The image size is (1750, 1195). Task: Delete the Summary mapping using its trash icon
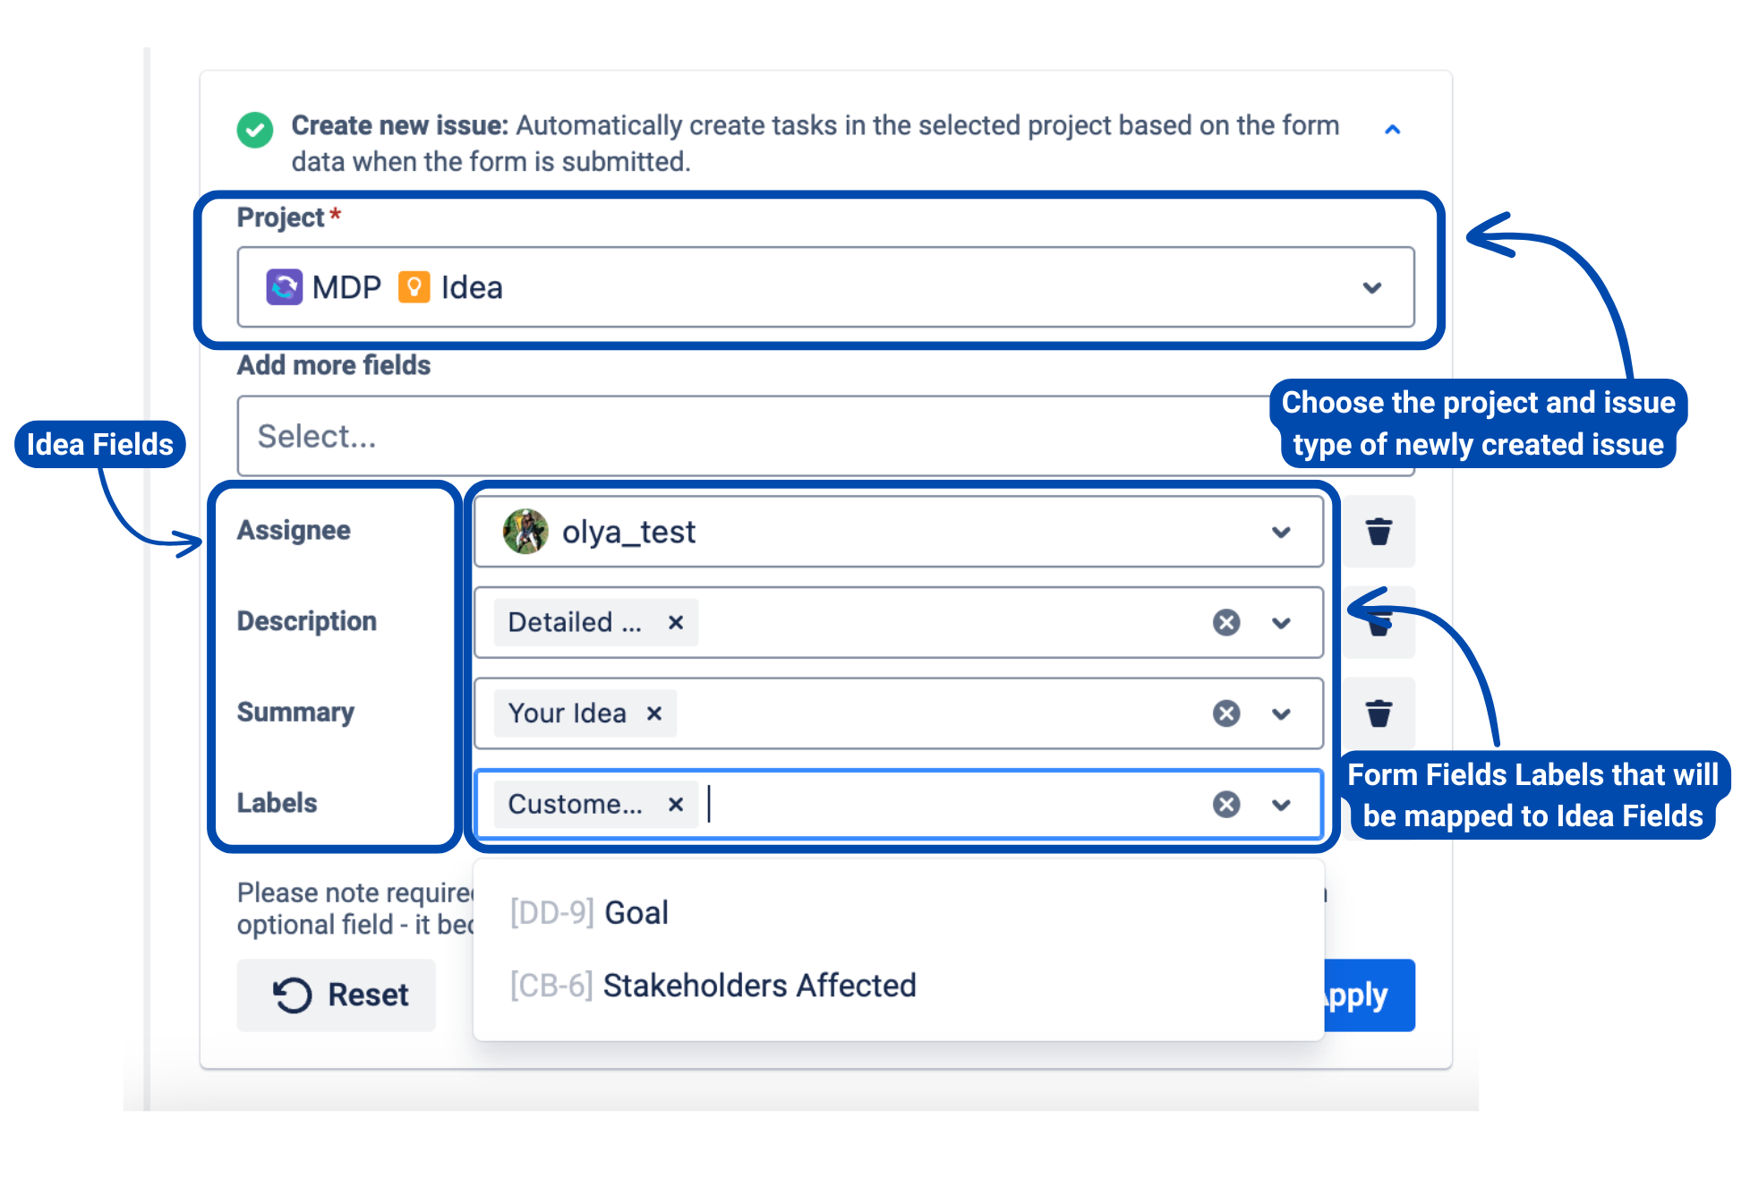[1378, 713]
